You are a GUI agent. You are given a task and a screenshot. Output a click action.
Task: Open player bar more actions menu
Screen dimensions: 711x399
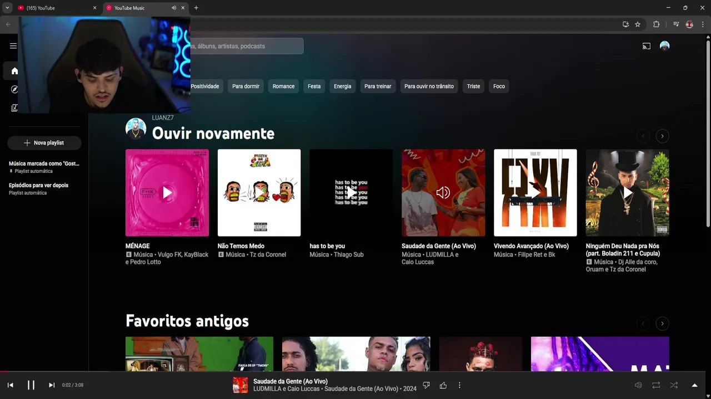tap(459, 385)
